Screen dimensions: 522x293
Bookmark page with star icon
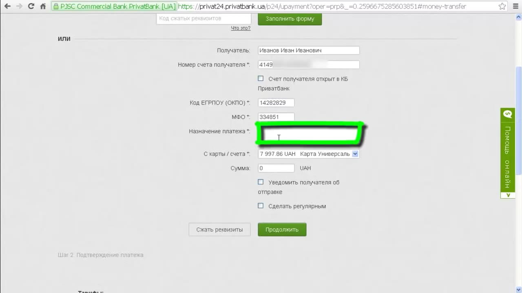(502, 7)
